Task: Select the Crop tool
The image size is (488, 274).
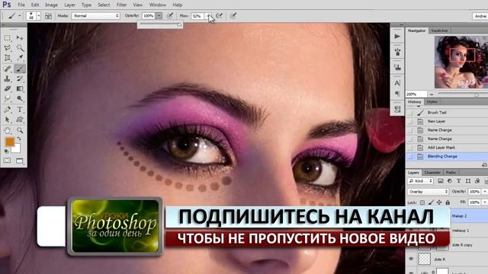Action: pos(7,58)
